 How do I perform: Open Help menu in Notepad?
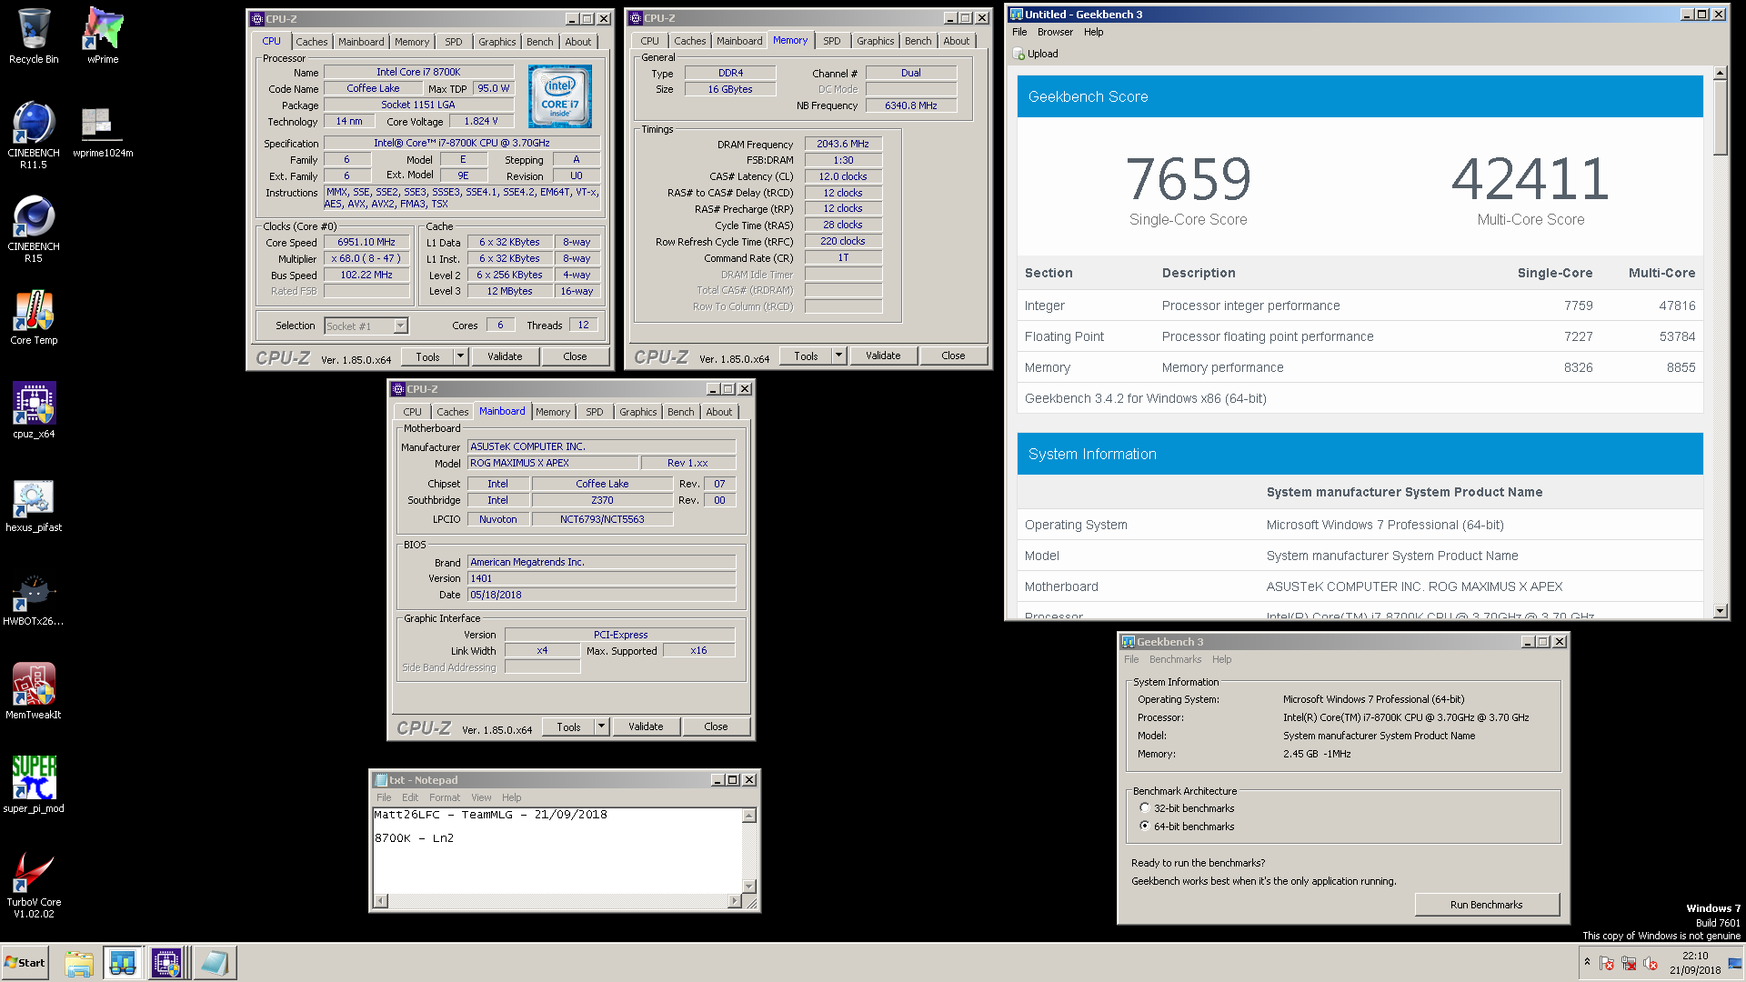[x=512, y=797]
